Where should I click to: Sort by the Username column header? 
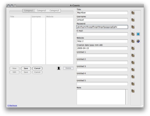tap(38, 16)
